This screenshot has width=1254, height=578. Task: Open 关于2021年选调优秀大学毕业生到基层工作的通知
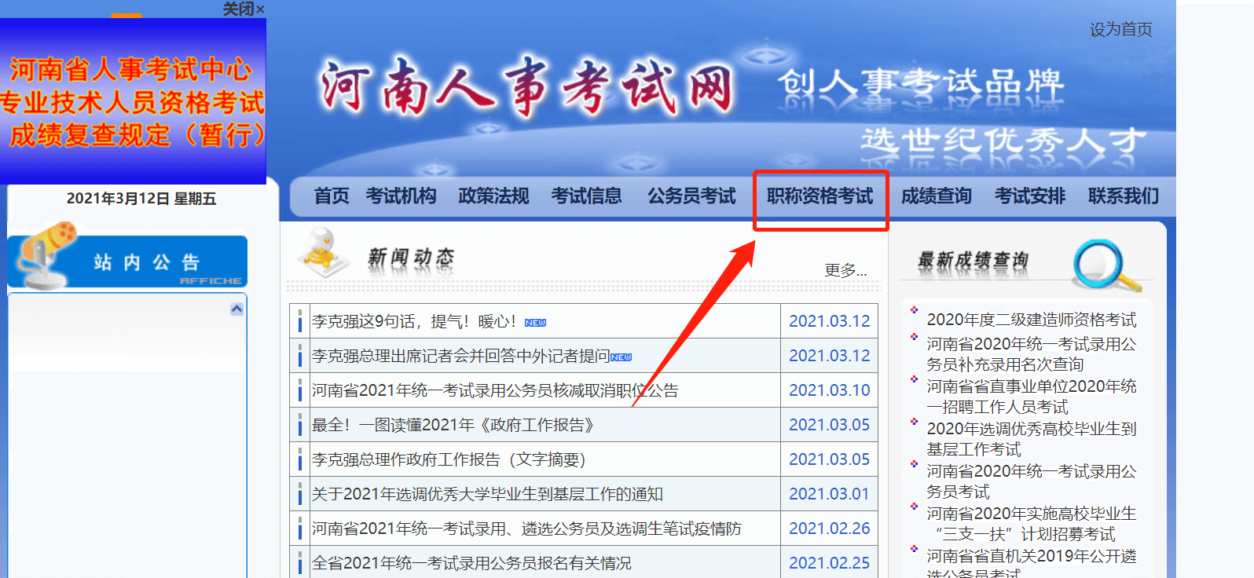point(487,494)
